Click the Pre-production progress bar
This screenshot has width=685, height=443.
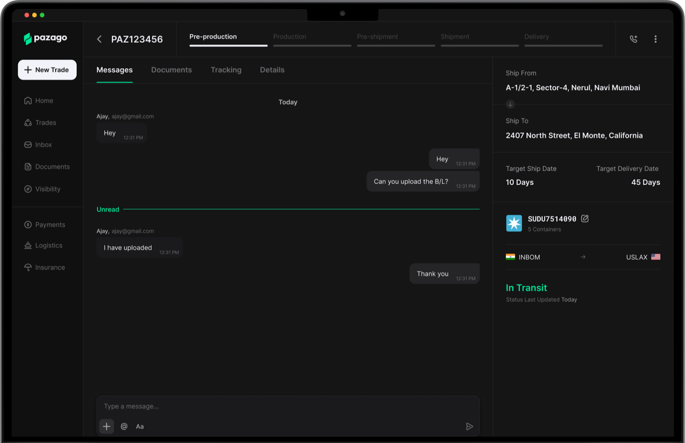point(228,45)
